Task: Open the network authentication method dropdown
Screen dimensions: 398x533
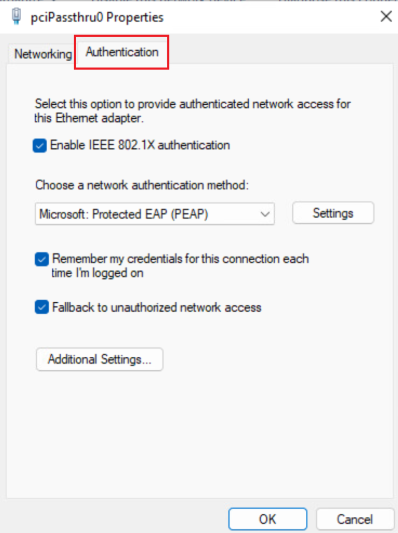Action: click(265, 213)
